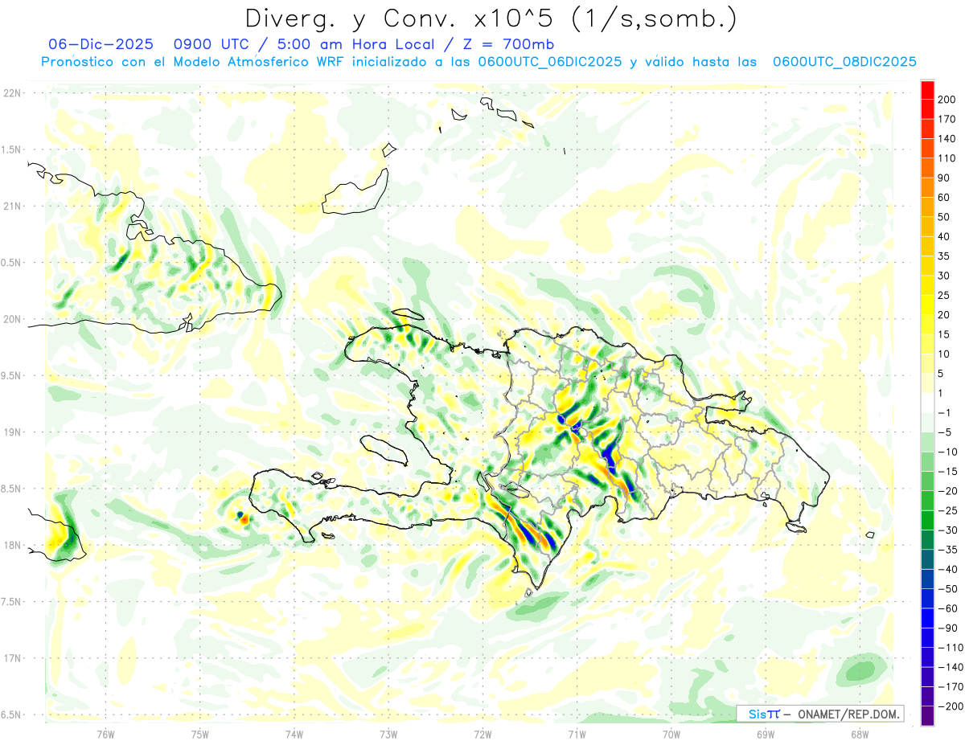The height and width of the screenshot is (745, 965).
Task: Click the colorbar label '-15'
Action: coord(949,471)
